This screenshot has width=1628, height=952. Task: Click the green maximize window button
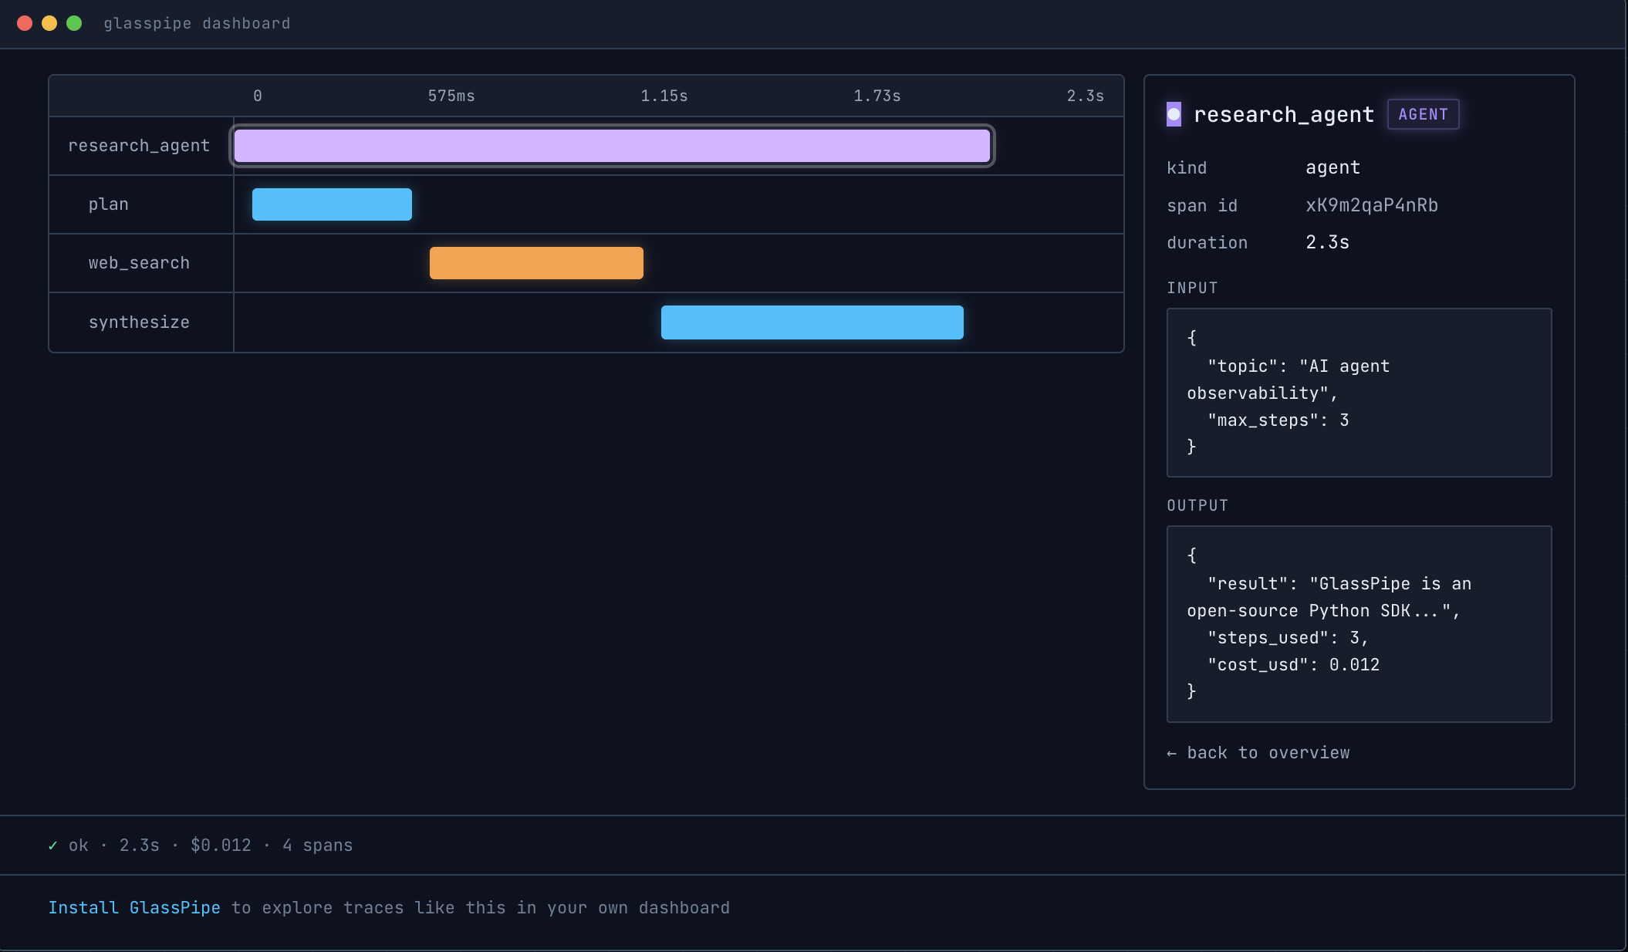74,23
